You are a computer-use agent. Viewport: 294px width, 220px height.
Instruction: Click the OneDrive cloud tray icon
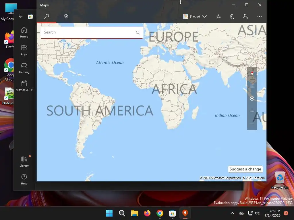241,213
